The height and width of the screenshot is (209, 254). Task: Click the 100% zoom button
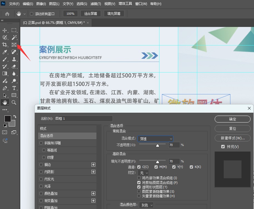[70, 14]
